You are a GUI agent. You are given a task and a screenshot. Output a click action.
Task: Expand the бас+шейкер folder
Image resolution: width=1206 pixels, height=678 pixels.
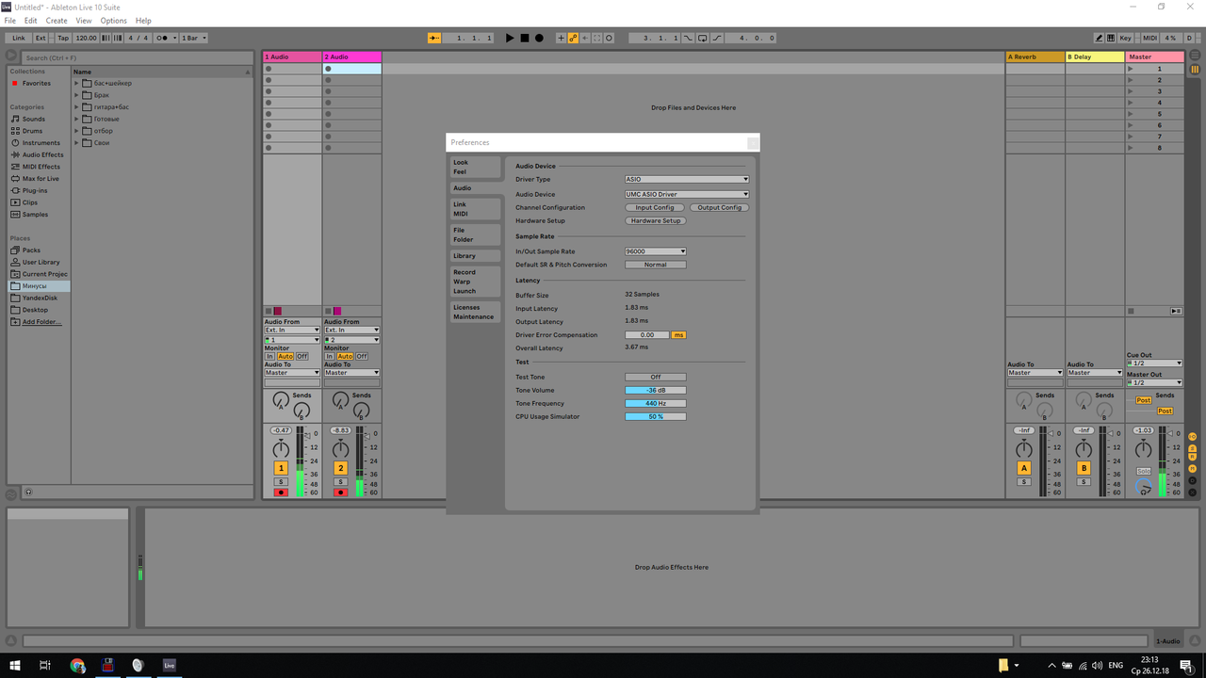pyautogui.click(x=76, y=83)
